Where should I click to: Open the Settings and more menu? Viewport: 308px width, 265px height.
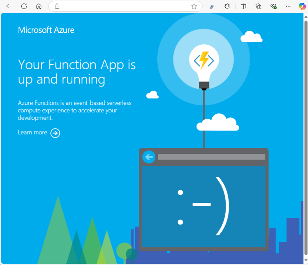(288, 6)
